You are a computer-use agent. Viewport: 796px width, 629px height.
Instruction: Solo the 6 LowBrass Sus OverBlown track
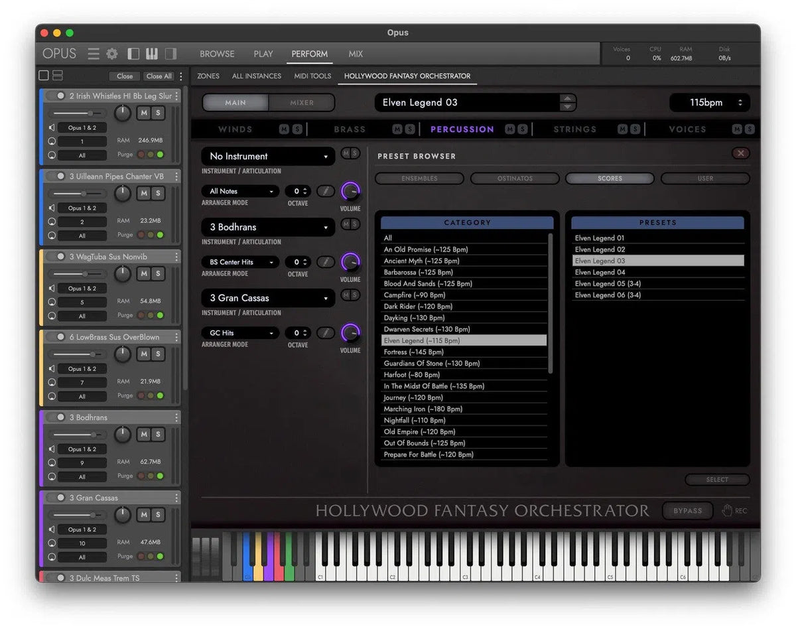159,354
